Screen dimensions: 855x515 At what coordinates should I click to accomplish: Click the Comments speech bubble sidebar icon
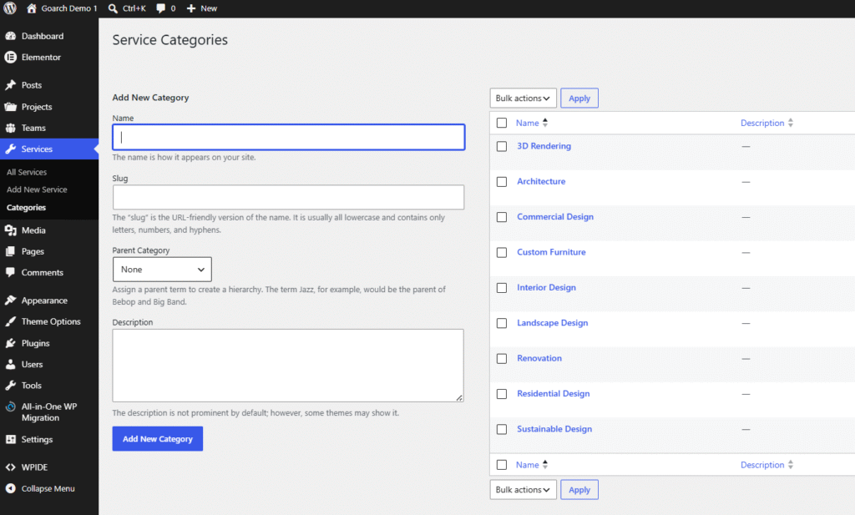(x=10, y=272)
